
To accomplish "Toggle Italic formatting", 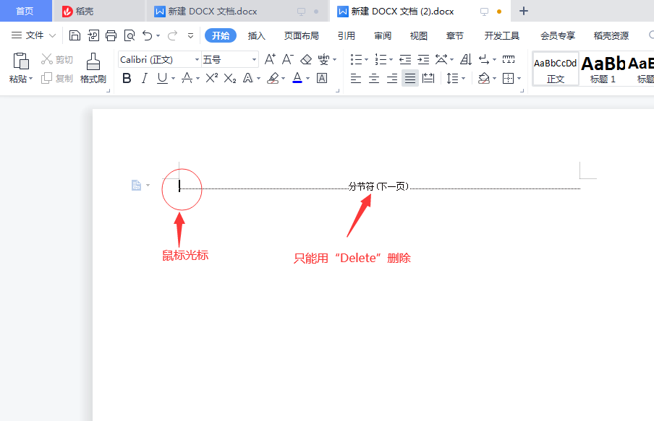I will click(144, 78).
